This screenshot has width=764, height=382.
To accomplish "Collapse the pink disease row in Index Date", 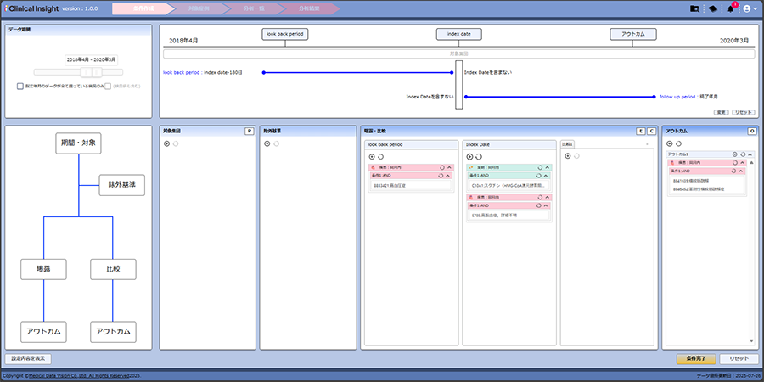I will [x=548, y=197].
